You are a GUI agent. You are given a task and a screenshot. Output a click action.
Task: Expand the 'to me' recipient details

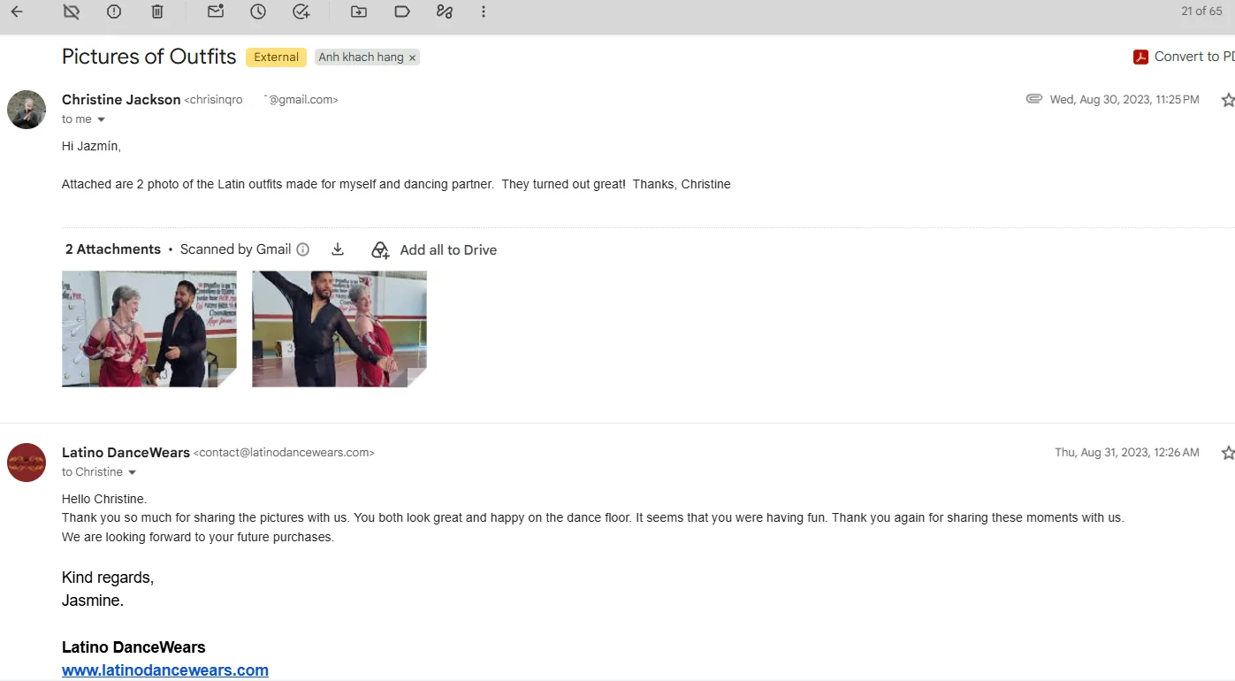pyautogui.click(x=101, y=119)
